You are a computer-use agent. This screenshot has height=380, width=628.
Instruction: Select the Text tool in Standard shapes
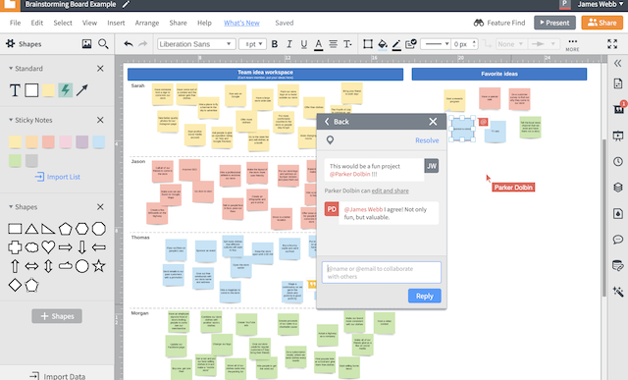(x=15, y=90)
